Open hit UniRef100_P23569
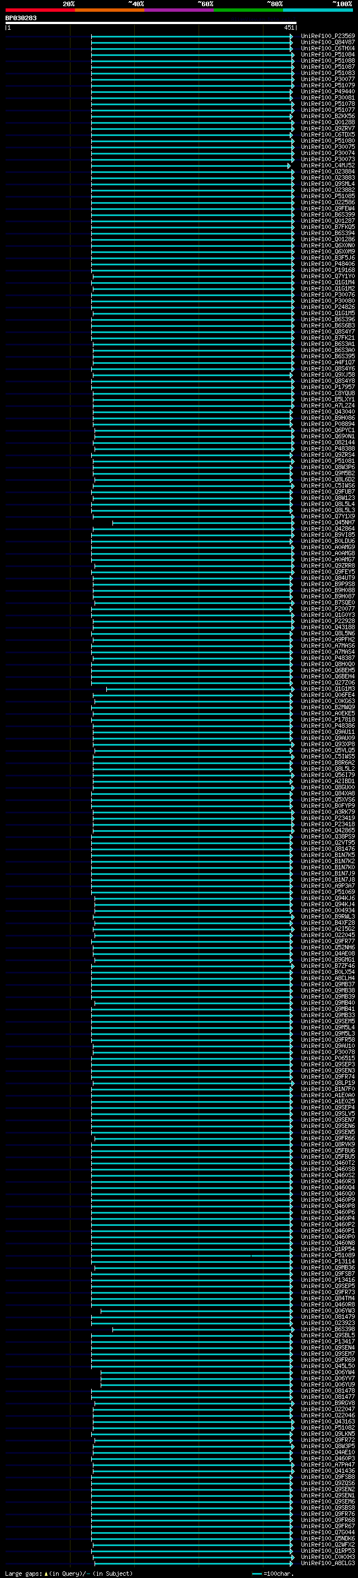 coord(328,36)
